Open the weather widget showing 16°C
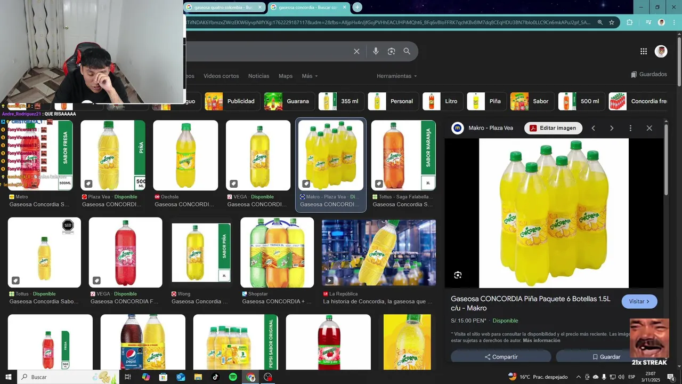Screen dimensions: 682x384 coord(538,377)
